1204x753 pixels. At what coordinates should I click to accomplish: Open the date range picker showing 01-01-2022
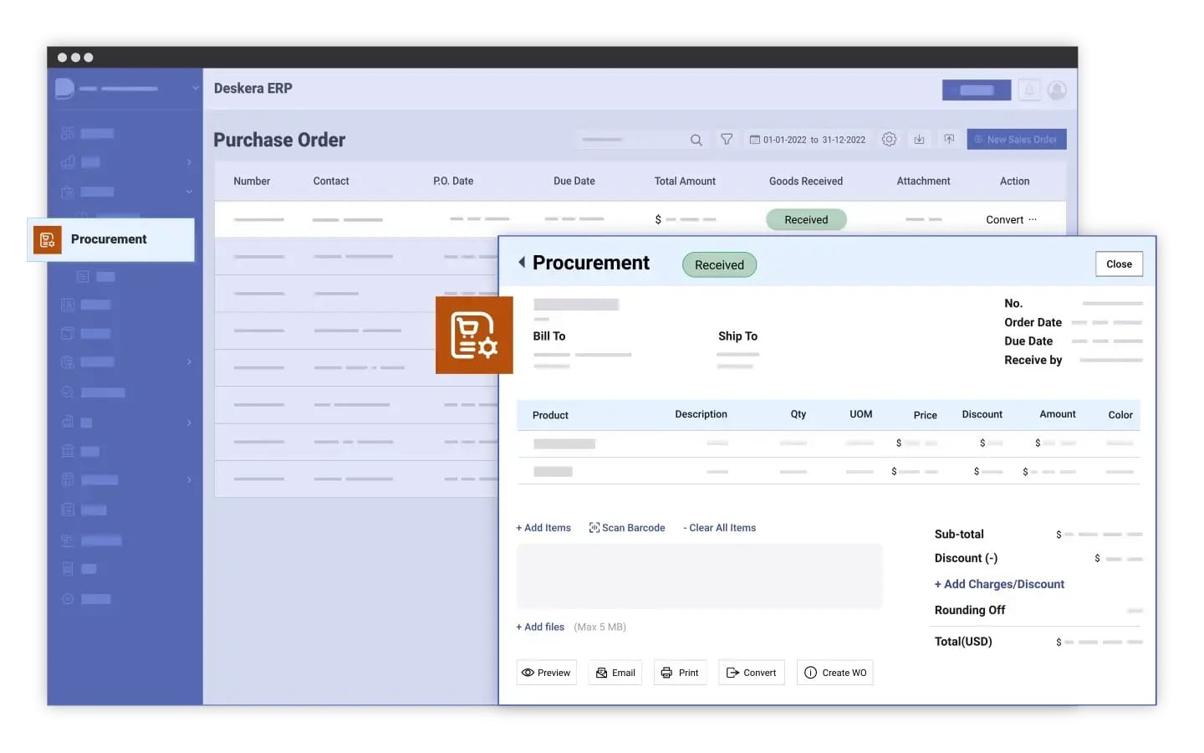point(807,139)
